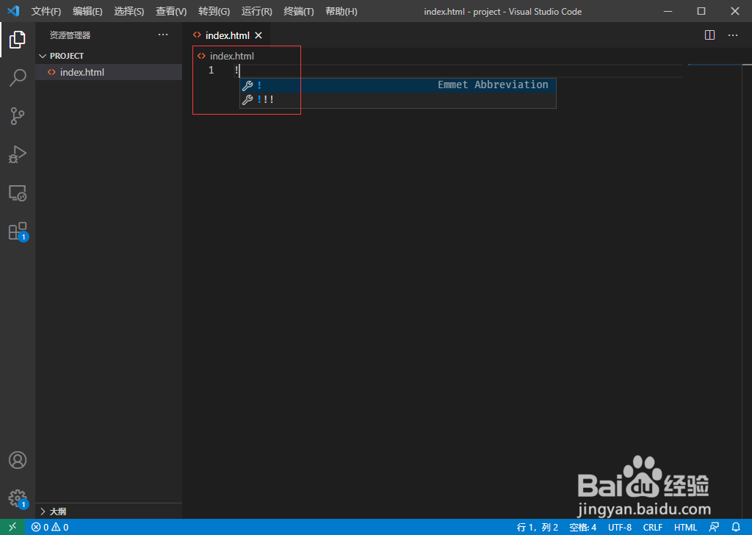
Task: Split the editor to the right
Action: click(x=710, y=35)
